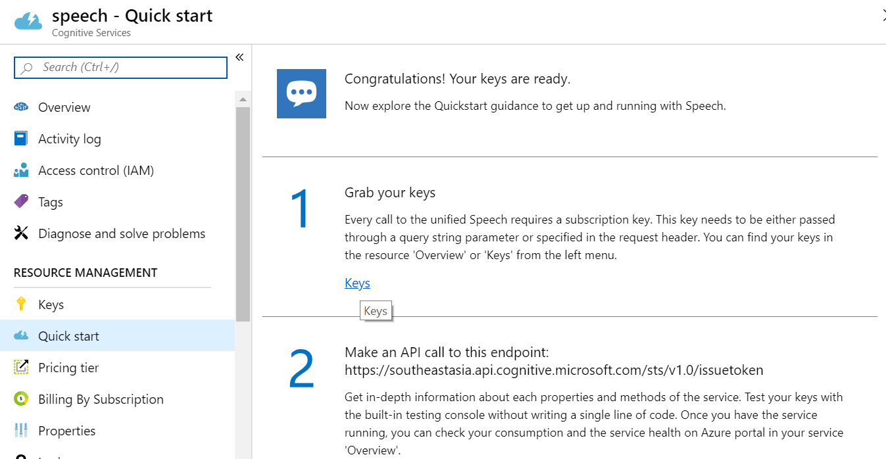Click the blue Speech chat bubble icon
This screenshot has width=886, height=459.
301,93
